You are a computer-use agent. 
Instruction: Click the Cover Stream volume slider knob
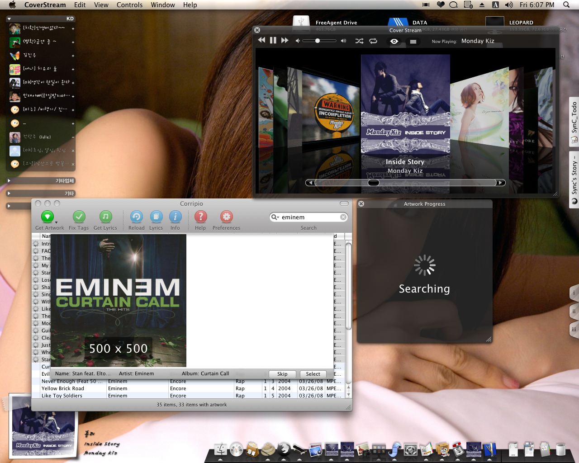click(x=318, y=41)
